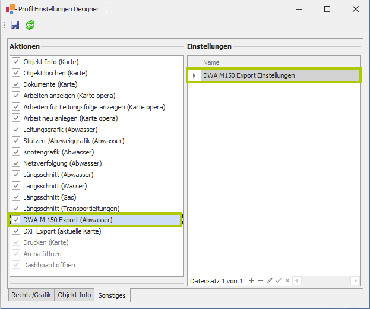Screen dimensions: 370x309
Task: Toggle DWA-M 150 Export (Abwasser) checkbox
Action: (x=16, y=220)
